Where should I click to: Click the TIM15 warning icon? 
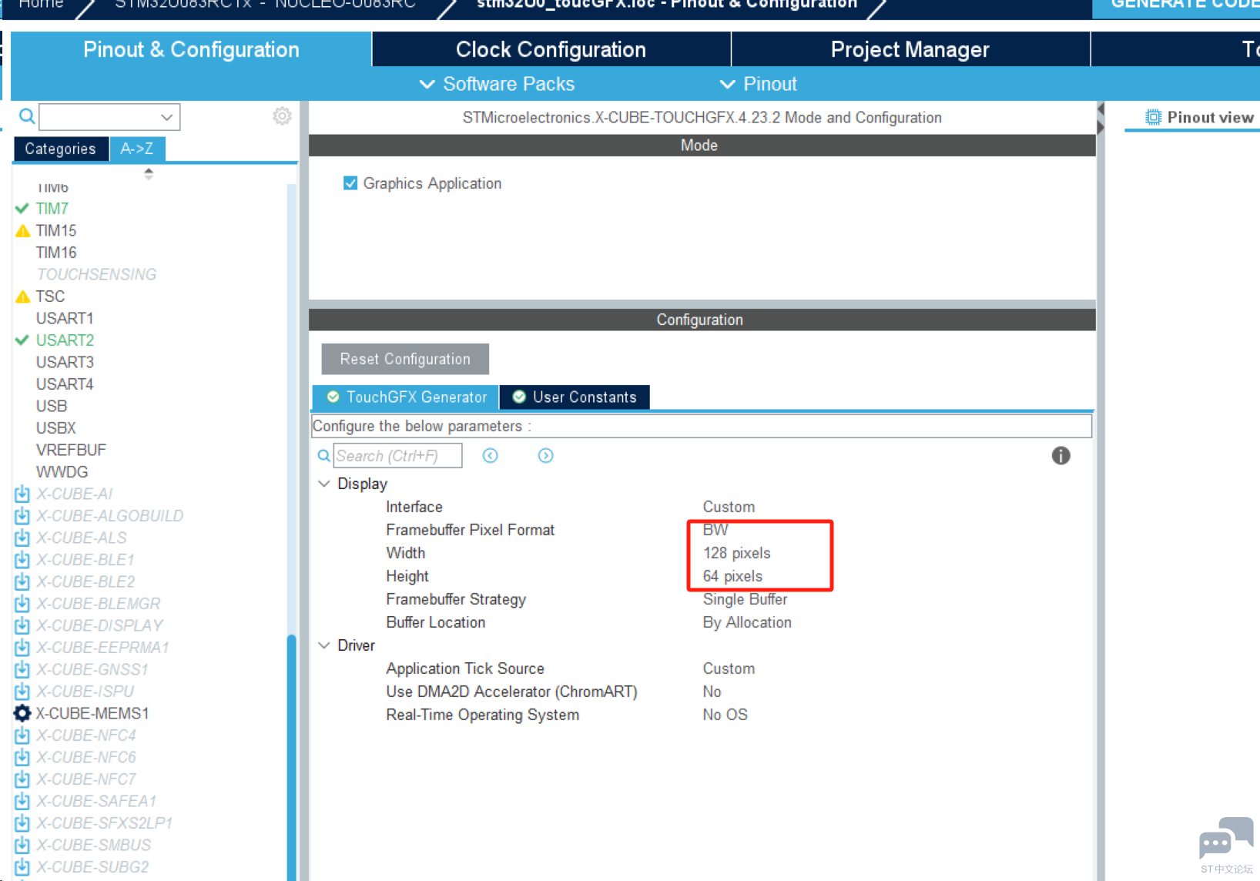23,231
